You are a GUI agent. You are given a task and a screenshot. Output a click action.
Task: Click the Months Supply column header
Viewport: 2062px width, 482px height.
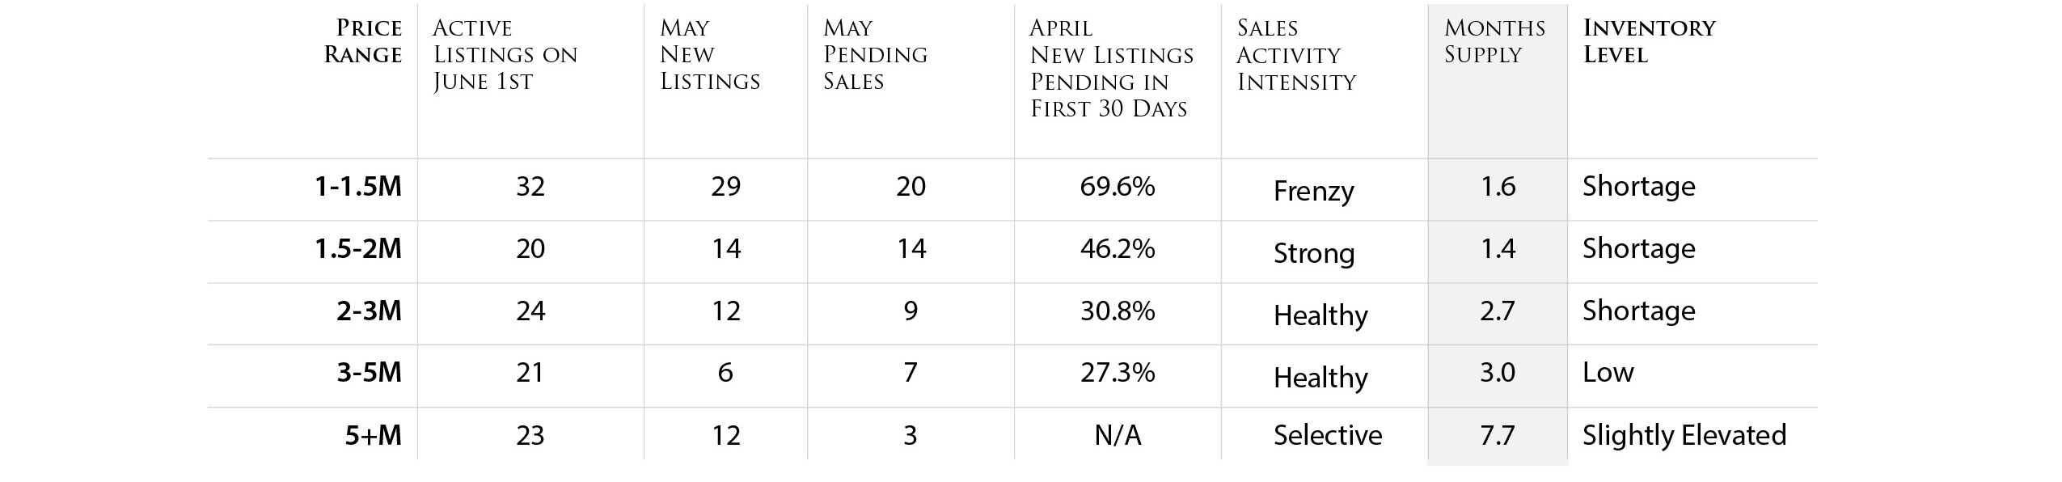click(x=1494, y=41)
